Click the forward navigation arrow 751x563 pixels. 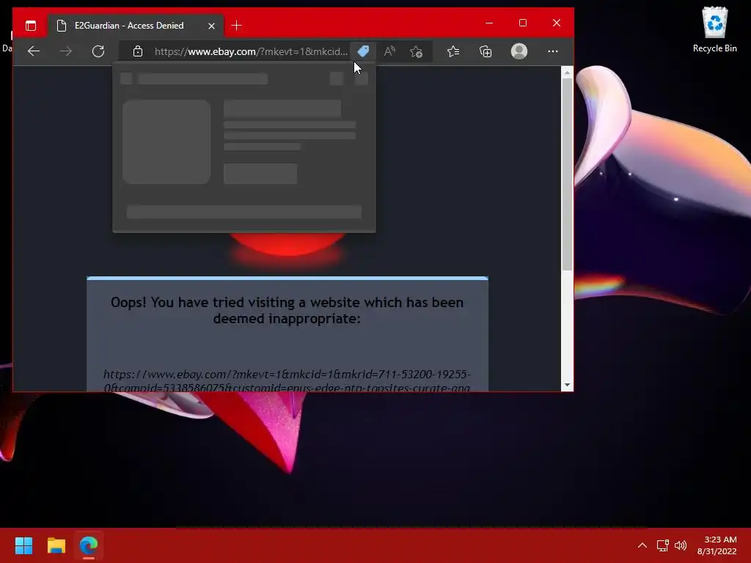point(66,51)
